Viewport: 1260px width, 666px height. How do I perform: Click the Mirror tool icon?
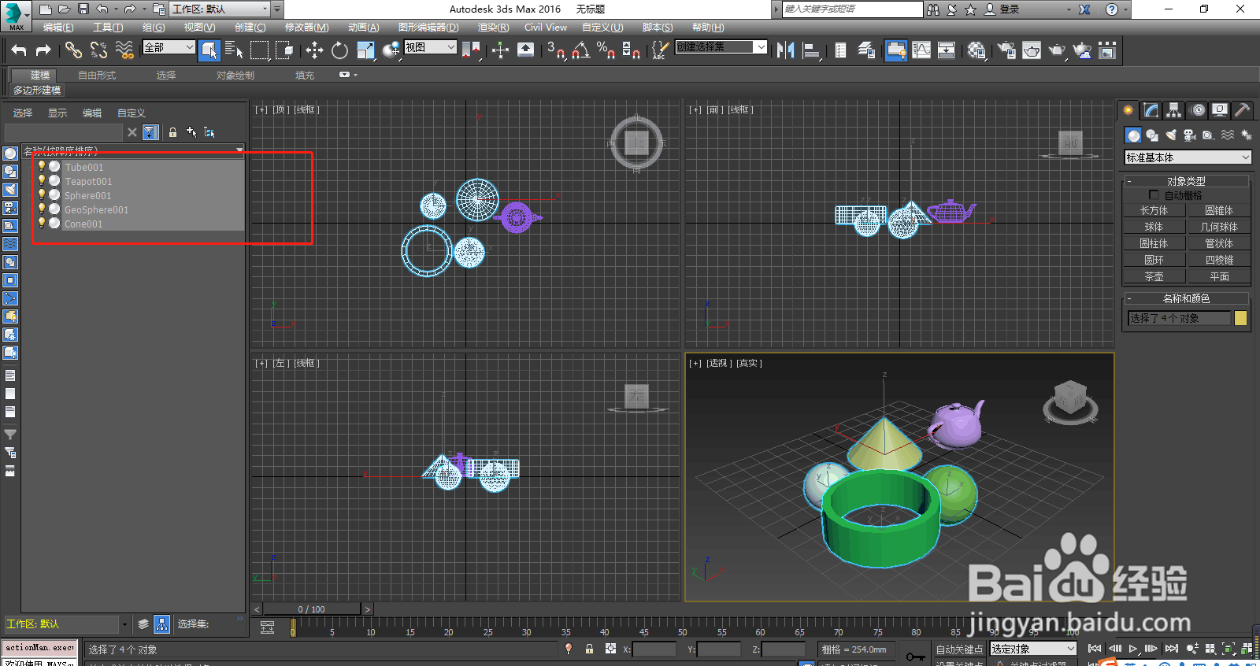coord(785,50)
